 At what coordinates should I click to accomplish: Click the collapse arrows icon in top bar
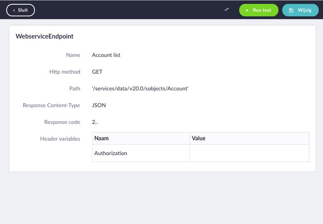tap(227, 10)
